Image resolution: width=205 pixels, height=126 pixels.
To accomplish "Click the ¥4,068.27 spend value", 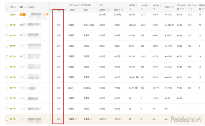I will [169, 25].
